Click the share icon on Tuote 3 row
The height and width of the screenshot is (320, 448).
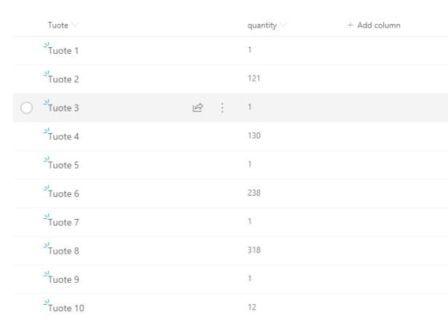point(197,108)
